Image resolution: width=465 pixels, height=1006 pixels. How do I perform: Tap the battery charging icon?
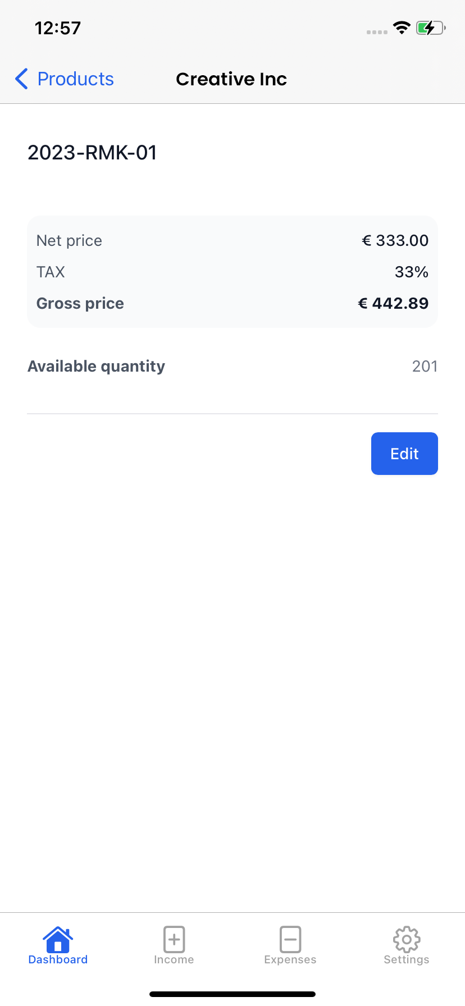pos(430,28)
